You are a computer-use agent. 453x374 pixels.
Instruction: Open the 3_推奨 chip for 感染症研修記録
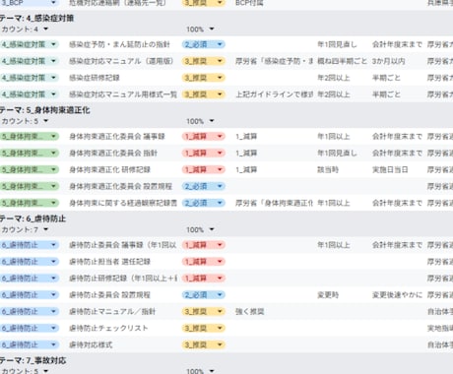click(x=204, y=78)
